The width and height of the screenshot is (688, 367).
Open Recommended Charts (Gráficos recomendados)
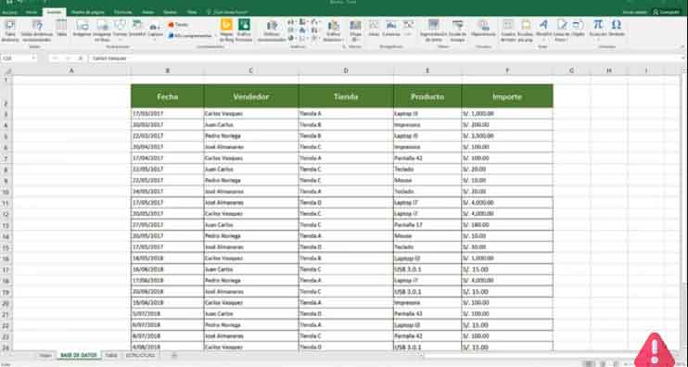(272, 31)
